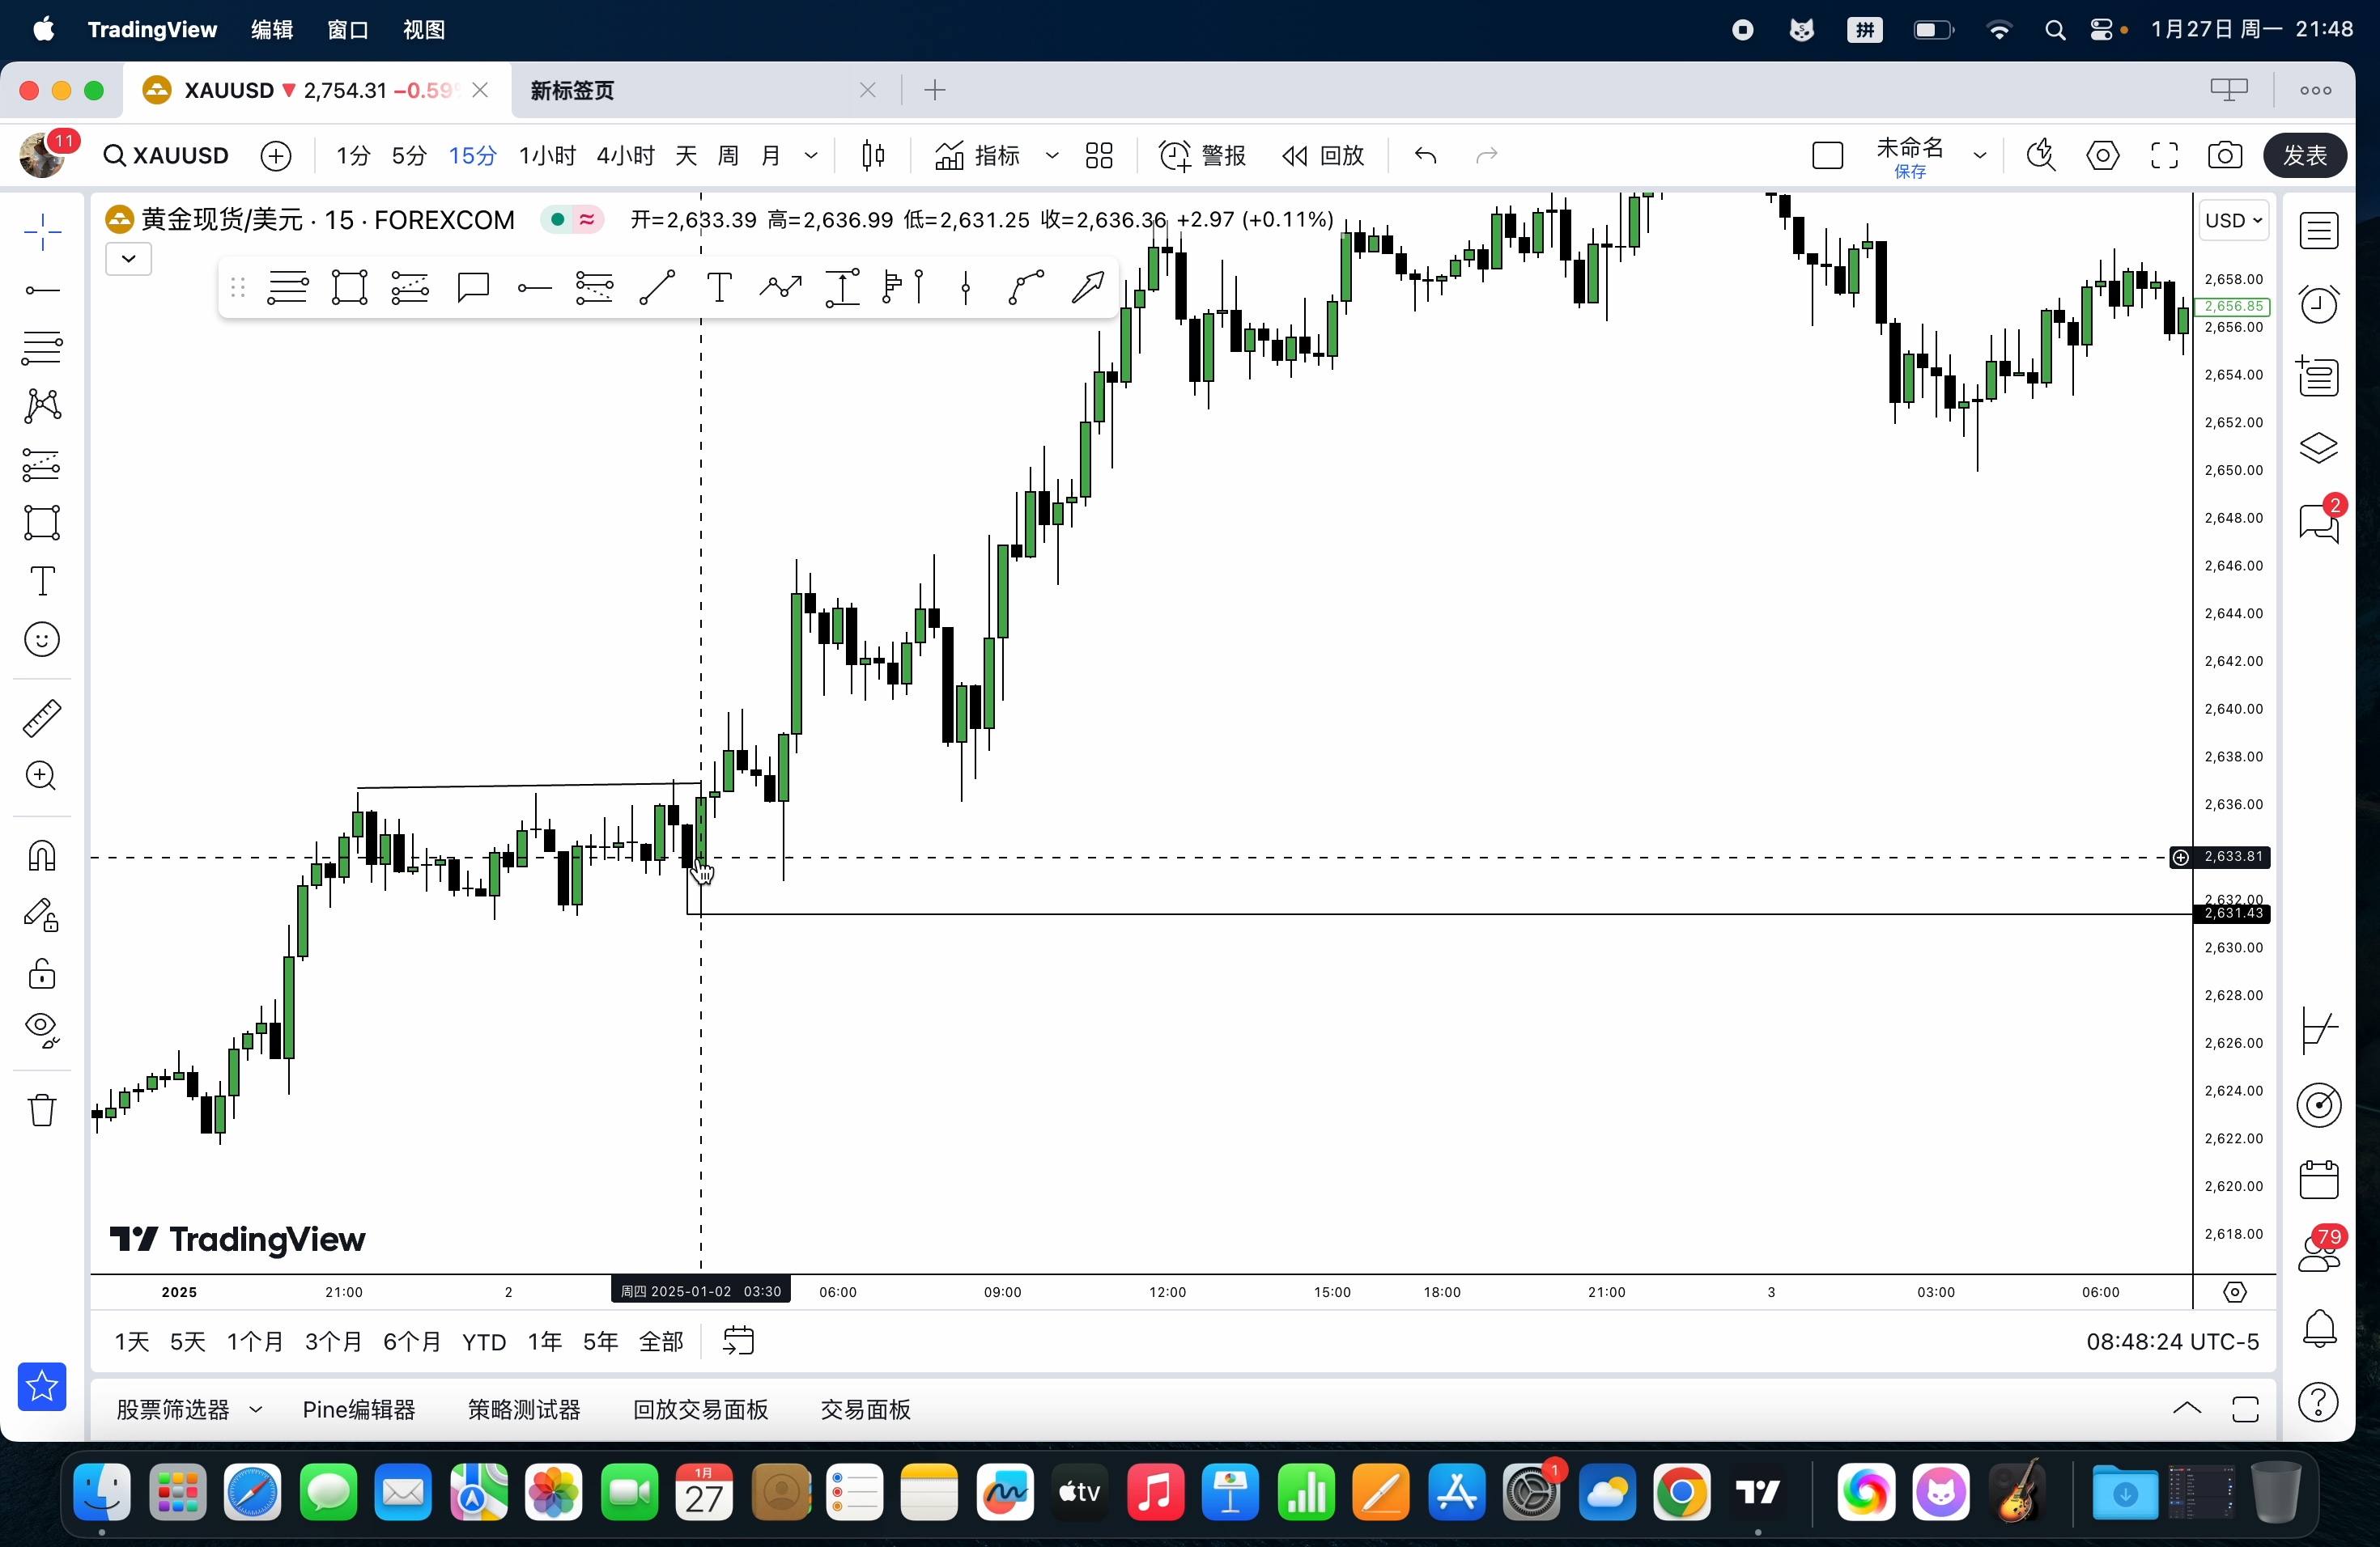This screenshot has width=2380, height=1547.
Task: Open indicator templates grid icon
Action: 1099,155
